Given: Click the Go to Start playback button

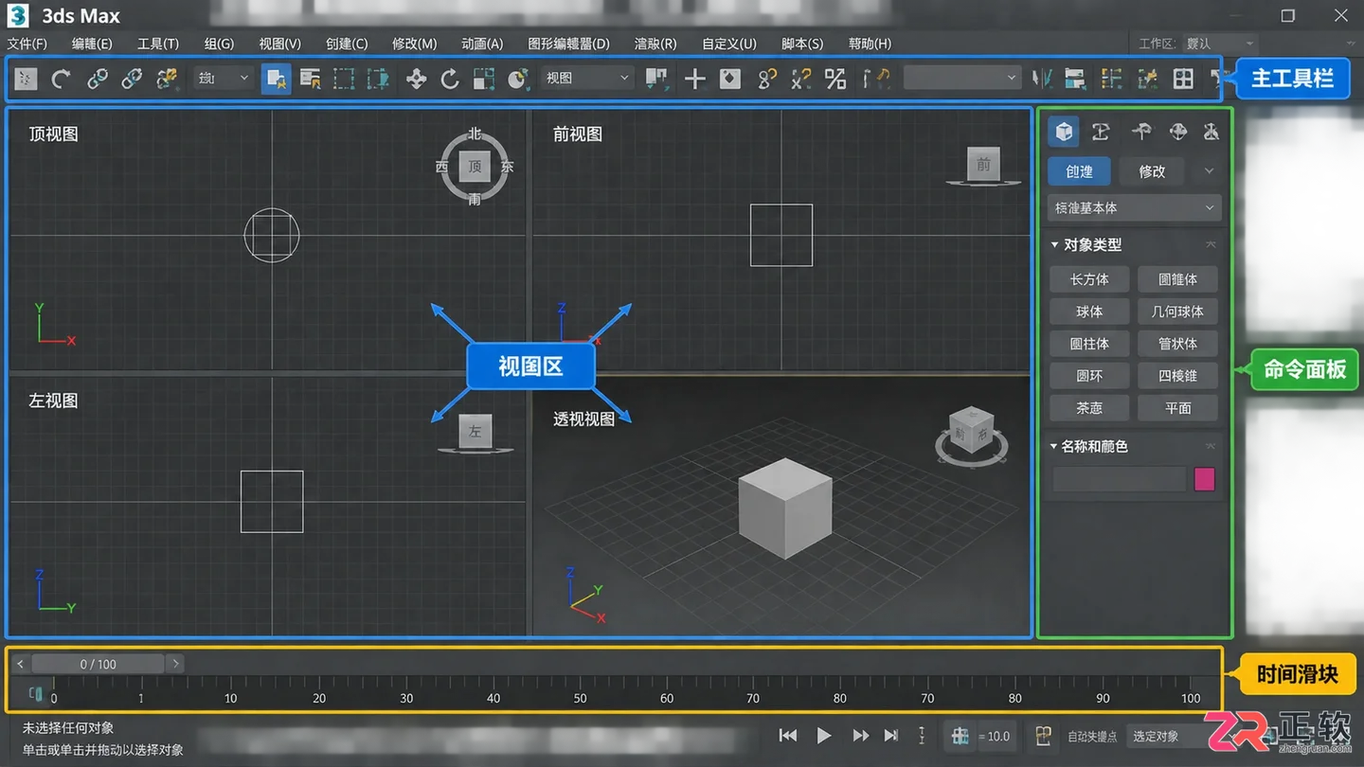Looking at the screenshot, I should (x=788, y=736).
